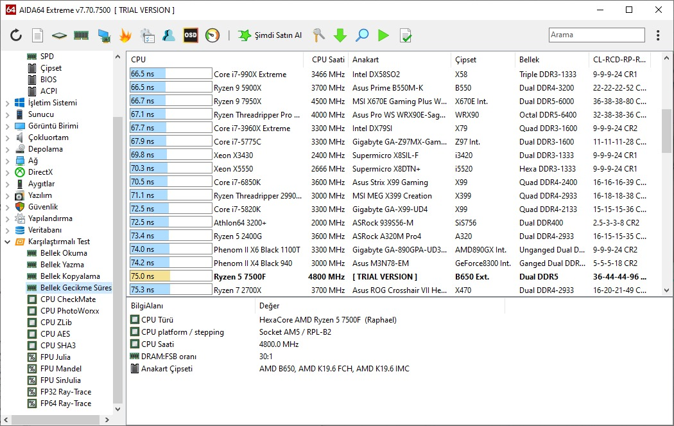Open the OSD panel icon
674x426 pixels.
tap(191, 35)
